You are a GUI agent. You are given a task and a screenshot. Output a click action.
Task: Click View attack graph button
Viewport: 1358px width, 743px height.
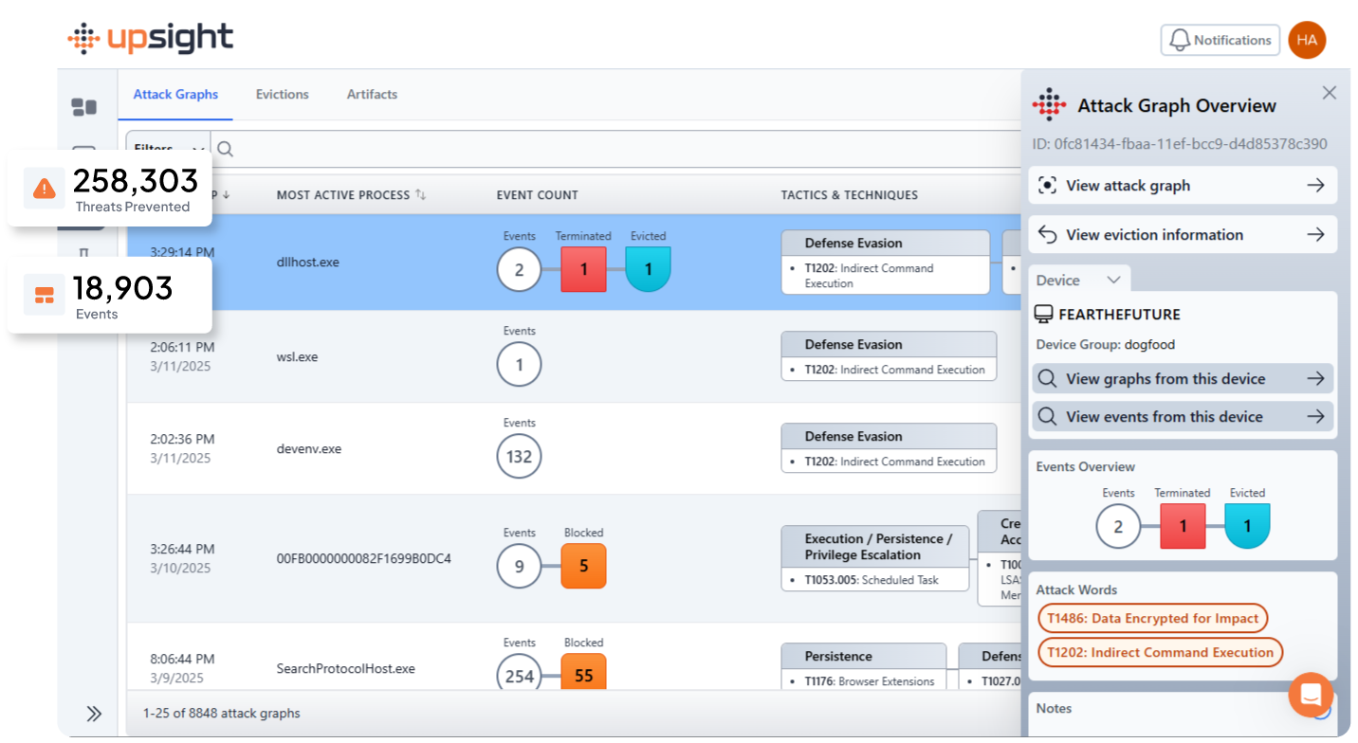click(x=1183, y=186)
